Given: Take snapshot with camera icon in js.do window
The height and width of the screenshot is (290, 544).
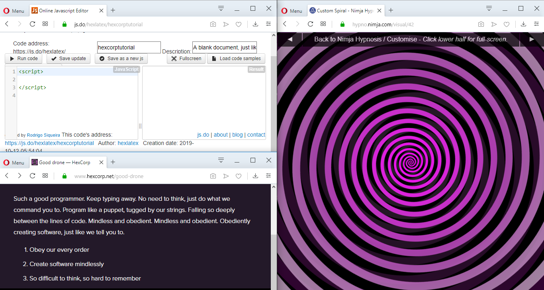Looking at the screenshot, I should (213, 24).
